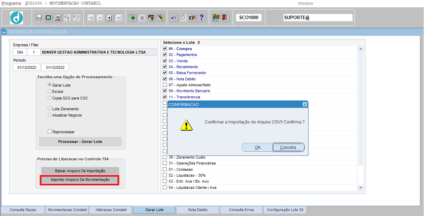Screen dimensions: 424x216
Task: Click the period start date field 01/12/2022
Action: click(27, 67)
